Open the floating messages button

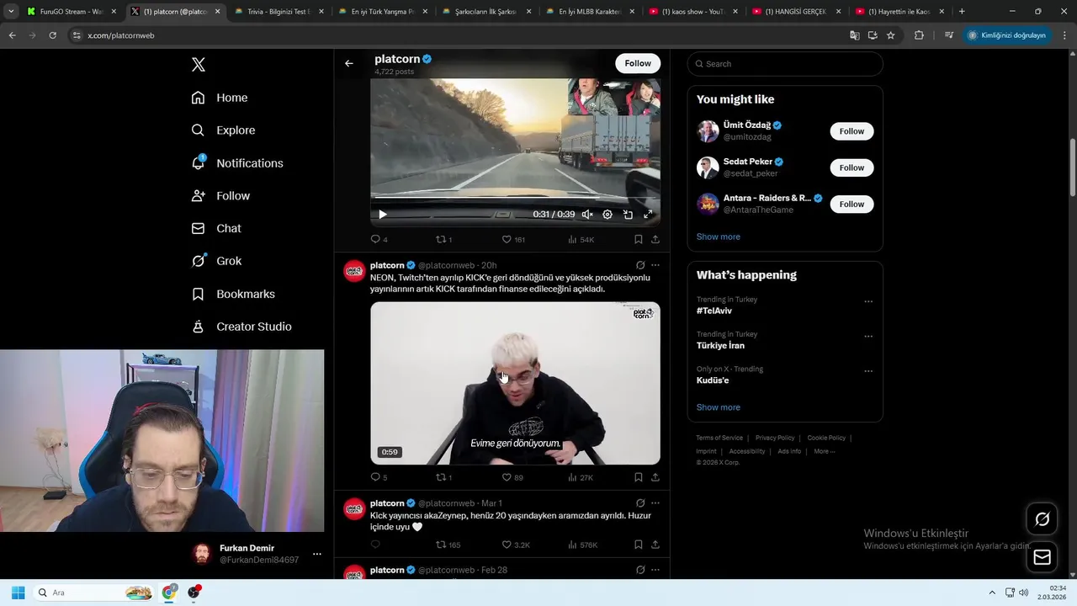pos(1042,557)
